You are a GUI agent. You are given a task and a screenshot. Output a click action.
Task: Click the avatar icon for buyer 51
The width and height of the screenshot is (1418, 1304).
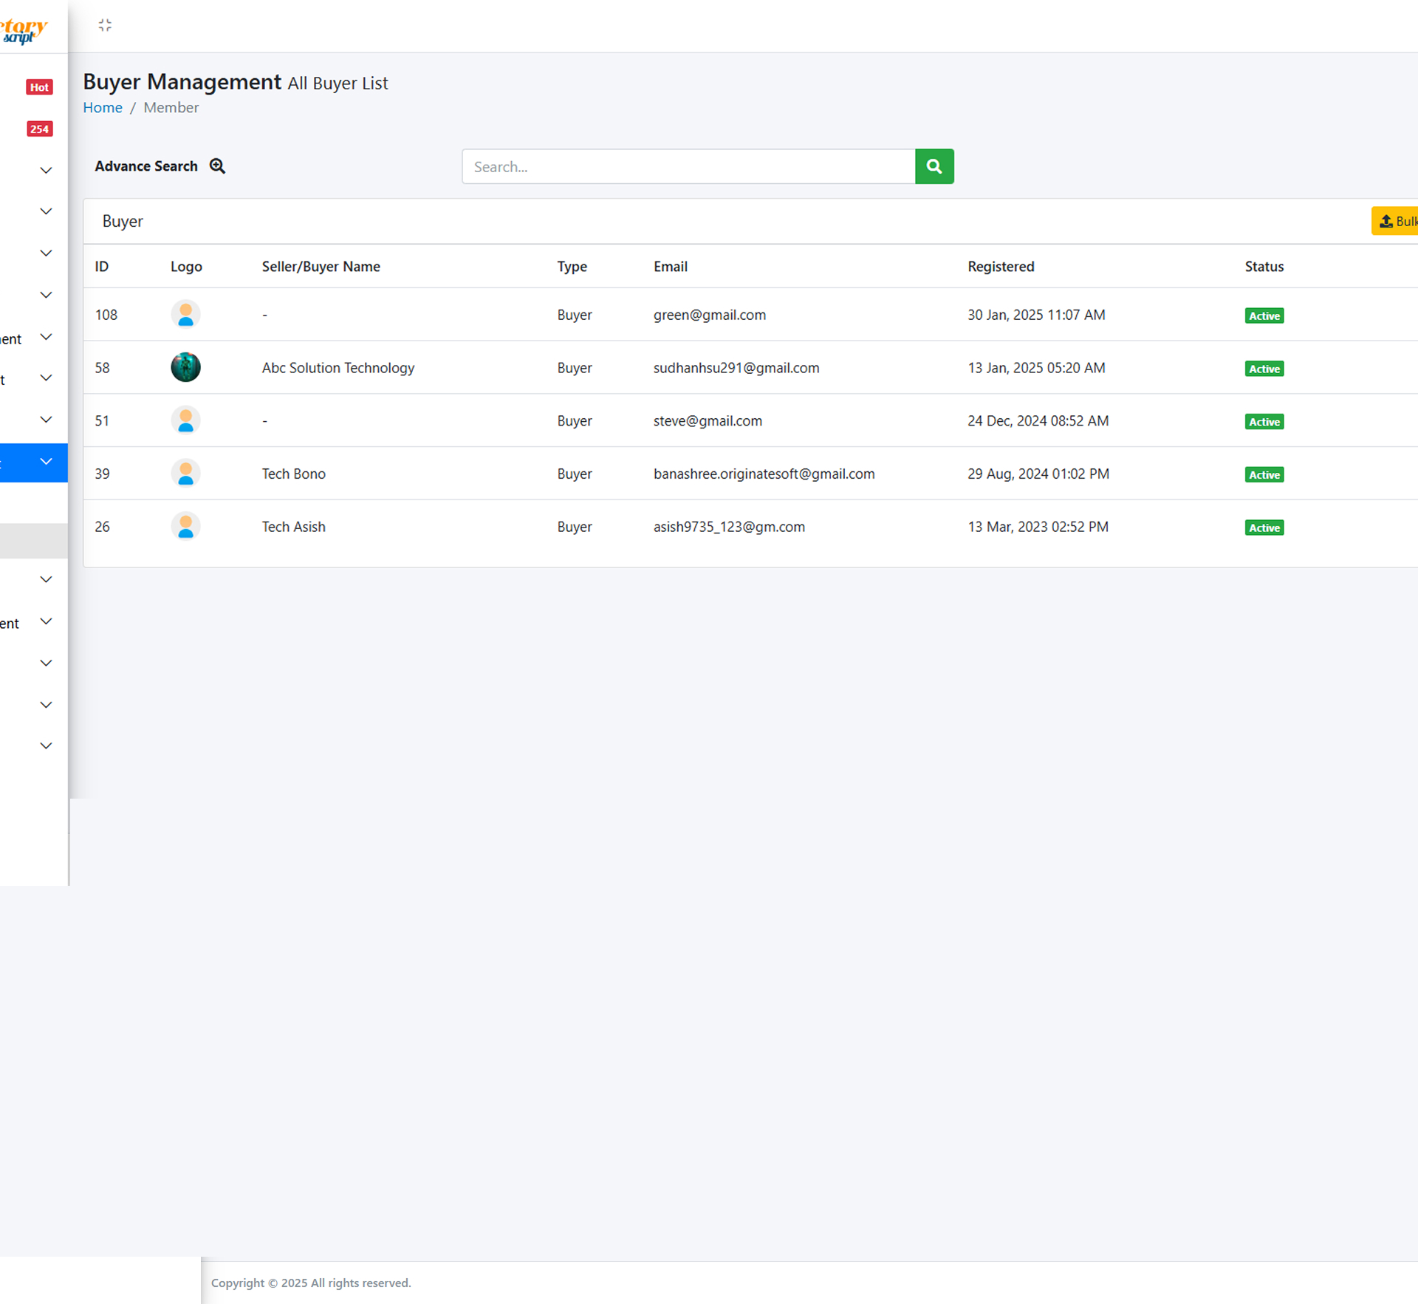185,420
